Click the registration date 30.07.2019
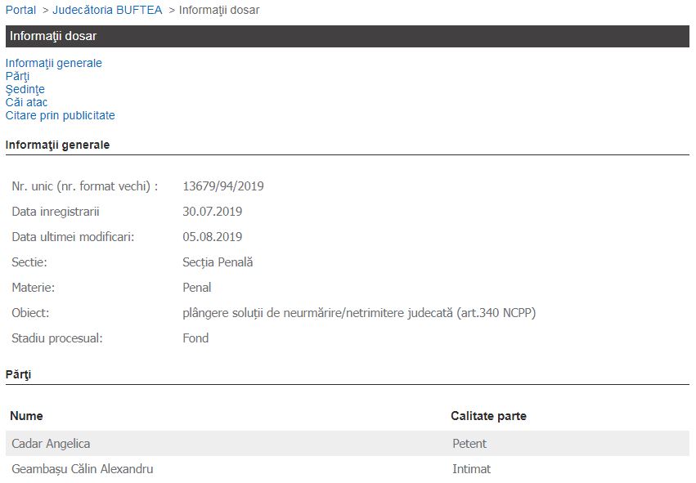This screenshot has width=696, height=483. pyautogui.click(x=213, y=212)
